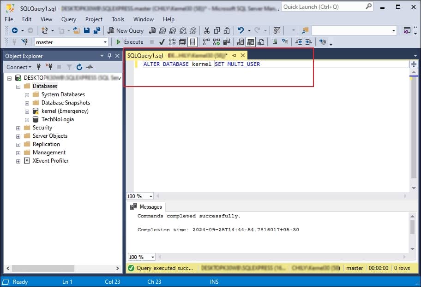The width and height of the screenshot is (421, 287).
Task: Switch to Results to File mode
Action: point(261,42)
